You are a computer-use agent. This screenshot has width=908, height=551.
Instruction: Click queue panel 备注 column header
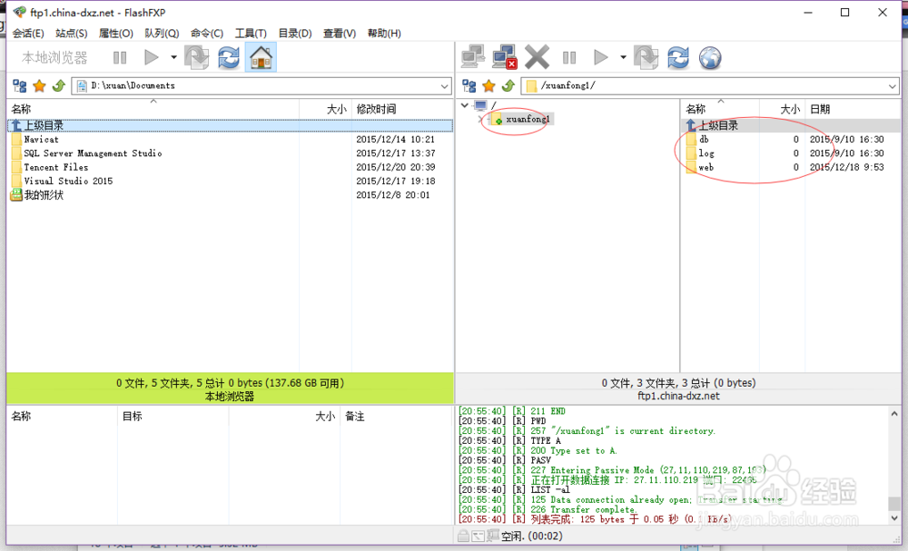(396, 416)
